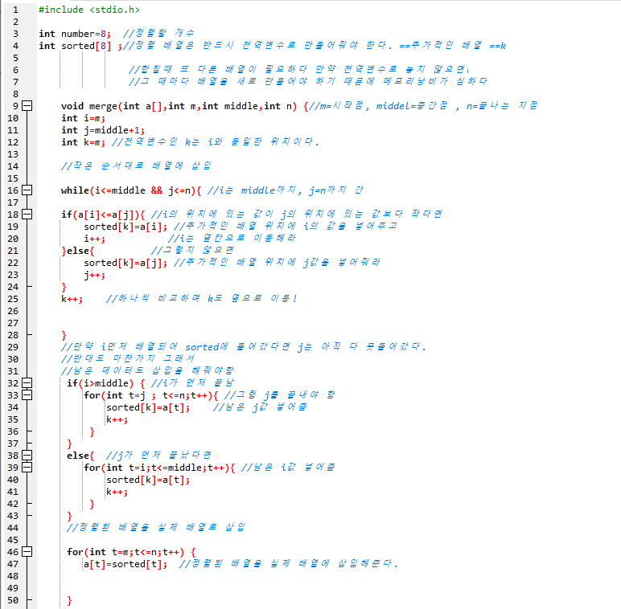Collapse the merge function fold on line 9
621x609 pixels.
pyautogui.click(x=27, y=106)
